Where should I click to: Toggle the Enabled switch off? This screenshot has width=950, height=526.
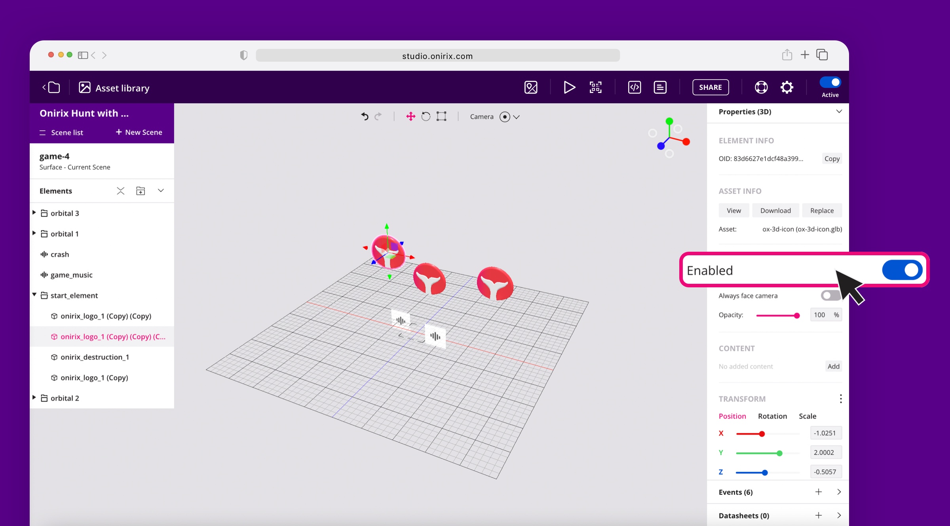click(902, 270)
